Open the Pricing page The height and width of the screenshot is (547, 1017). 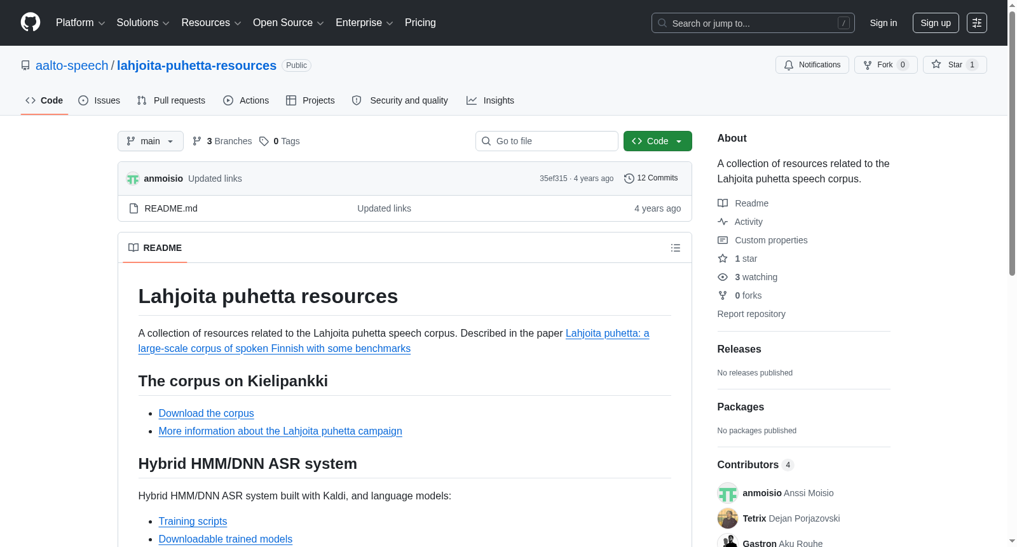click(x=420, y=23)
